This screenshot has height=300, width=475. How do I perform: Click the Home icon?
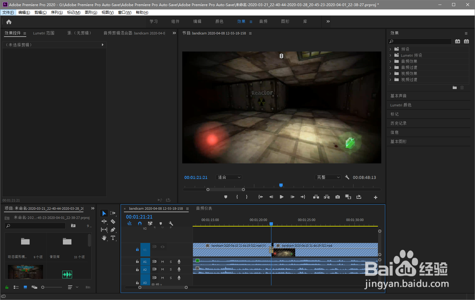[x=9, y=22]
